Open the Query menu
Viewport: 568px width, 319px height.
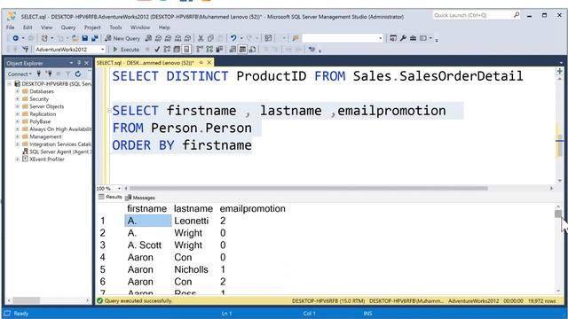68,27
